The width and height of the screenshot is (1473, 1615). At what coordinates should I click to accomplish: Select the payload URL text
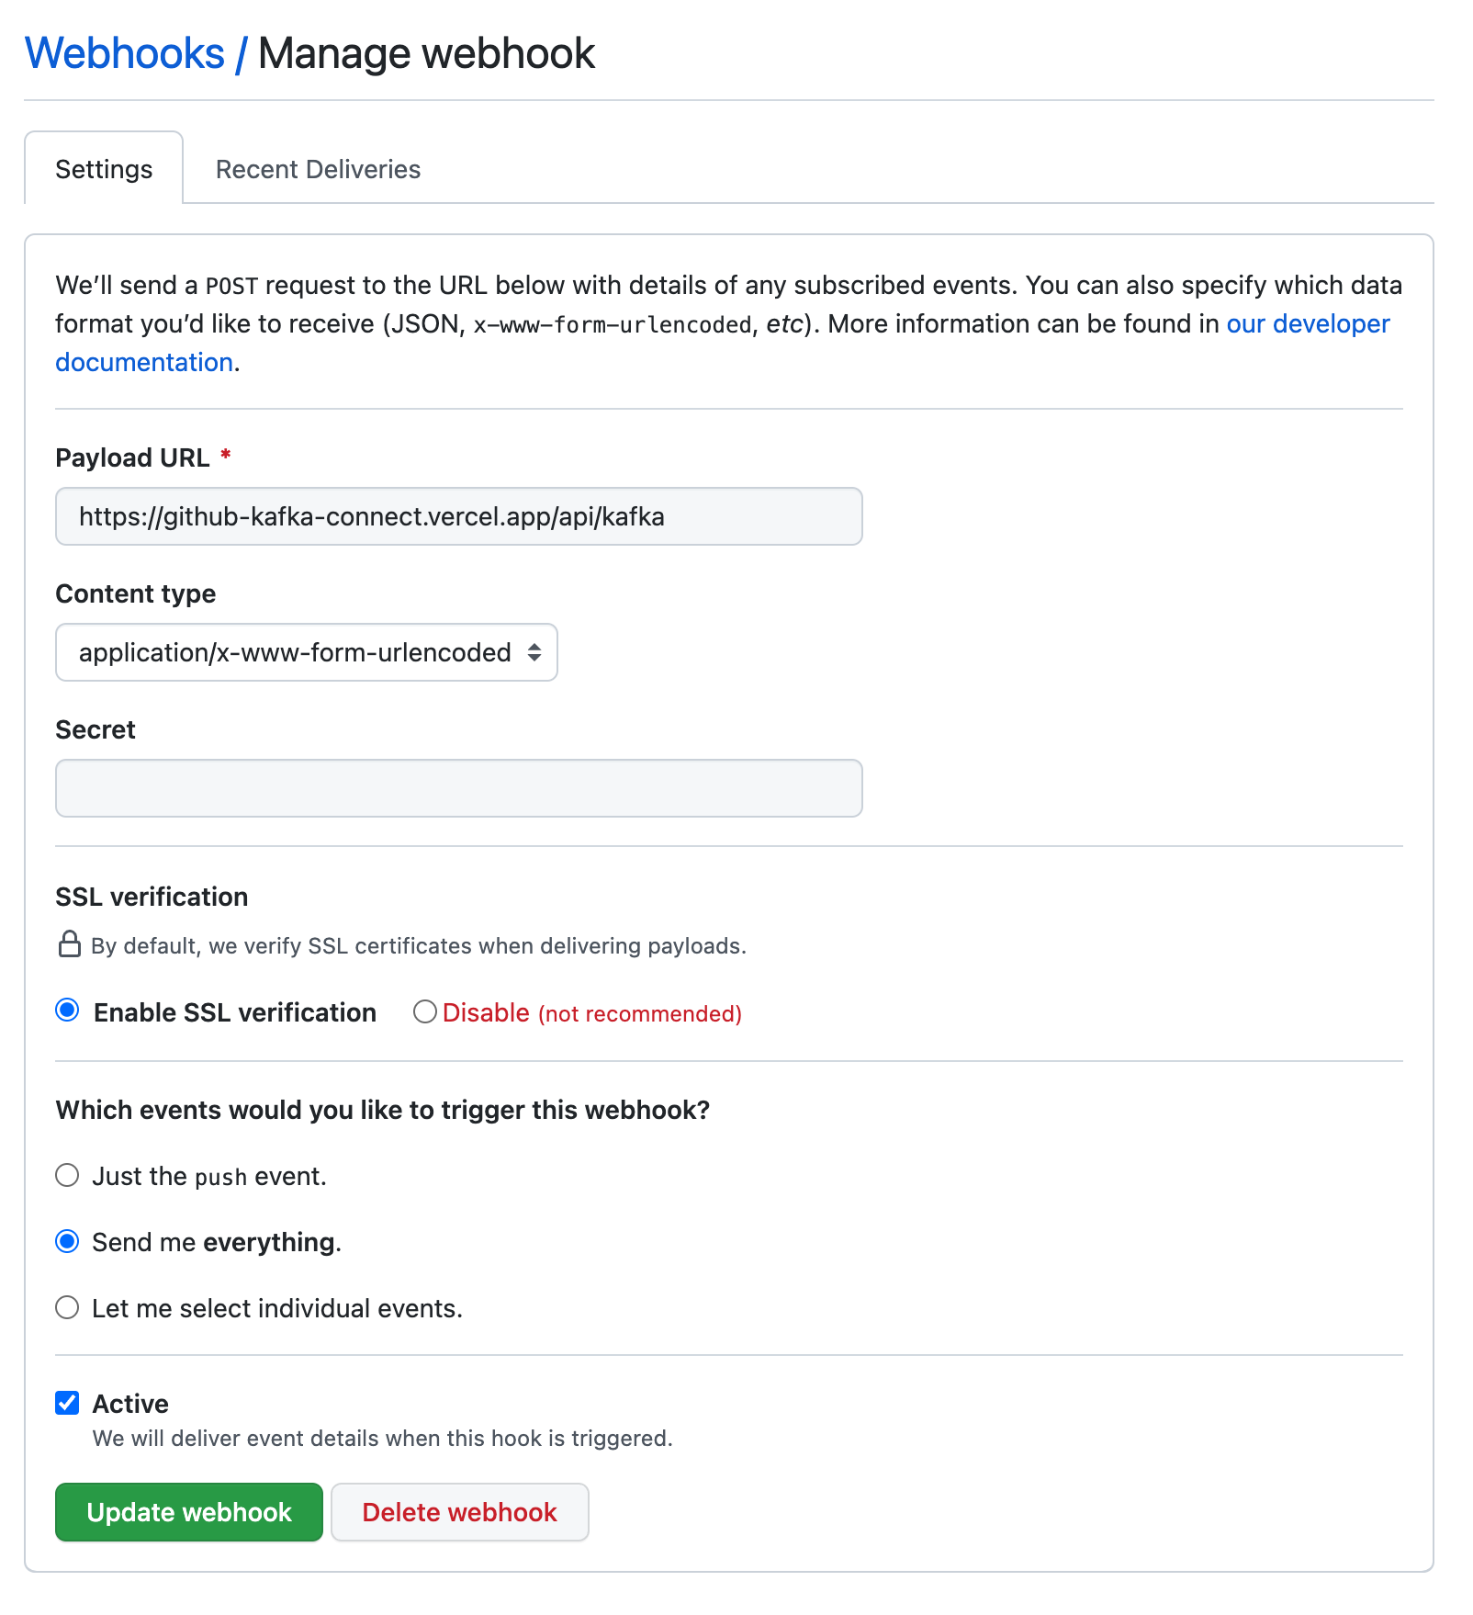(x=372, y=516)
